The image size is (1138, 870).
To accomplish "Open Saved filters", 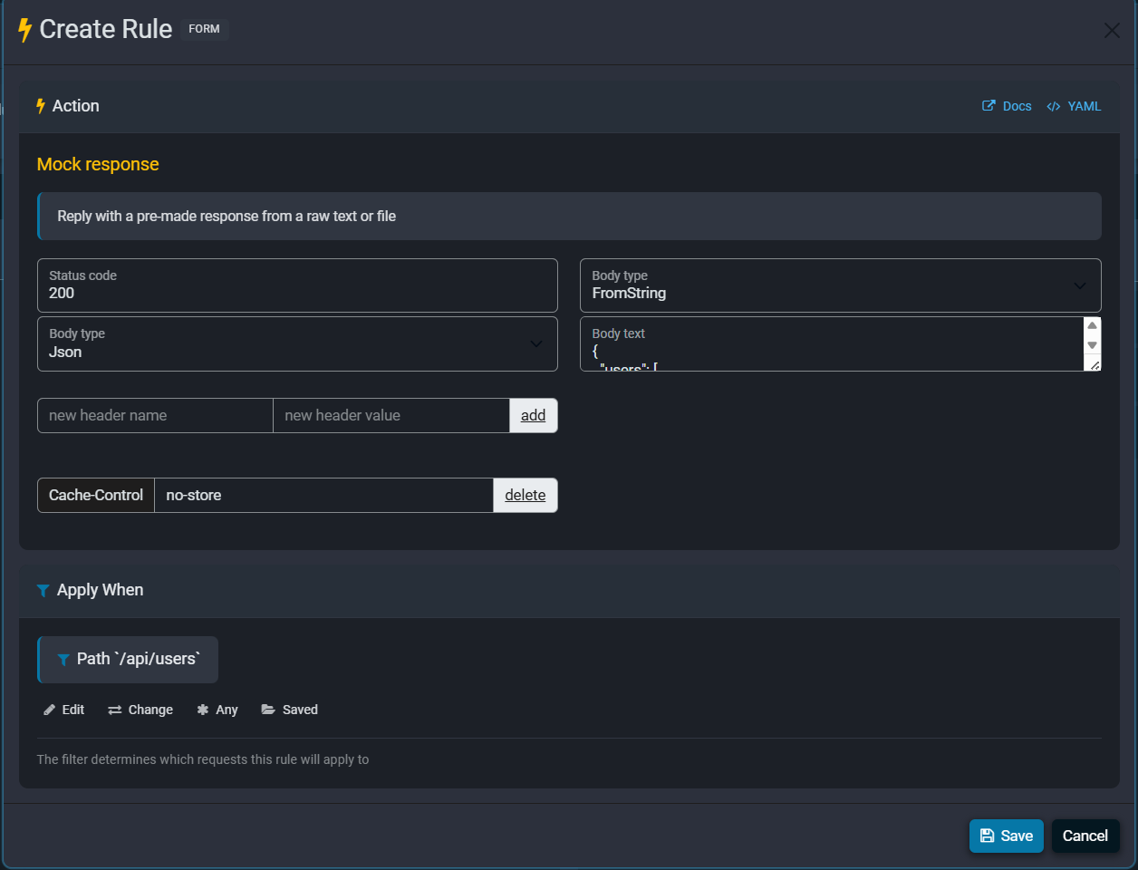I will pyautogui.click(x=290, y=710).
